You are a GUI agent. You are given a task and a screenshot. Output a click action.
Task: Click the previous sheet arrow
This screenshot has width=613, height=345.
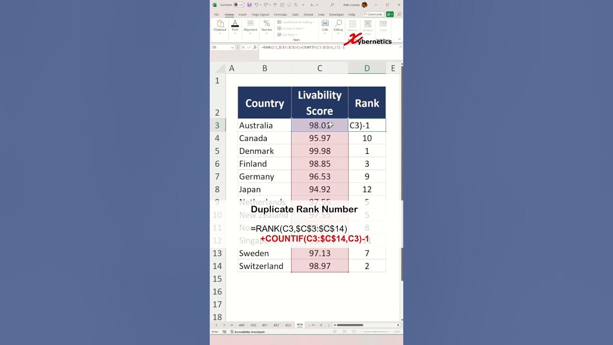click(216, 325)
